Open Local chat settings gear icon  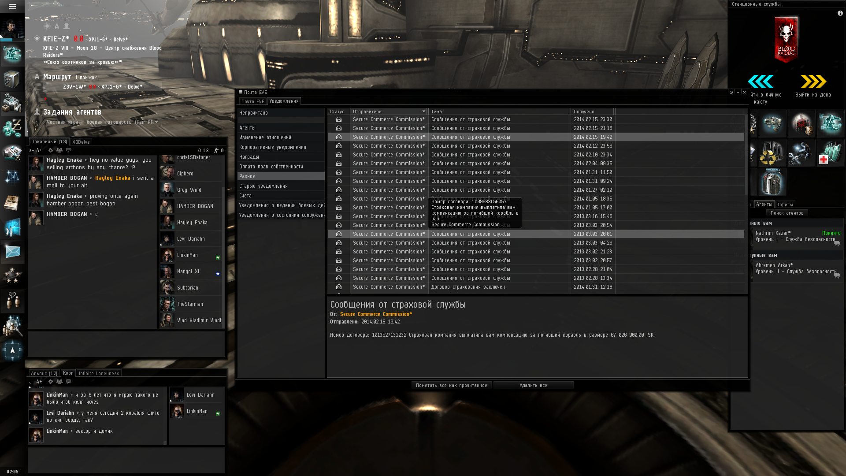click(51, 150)
